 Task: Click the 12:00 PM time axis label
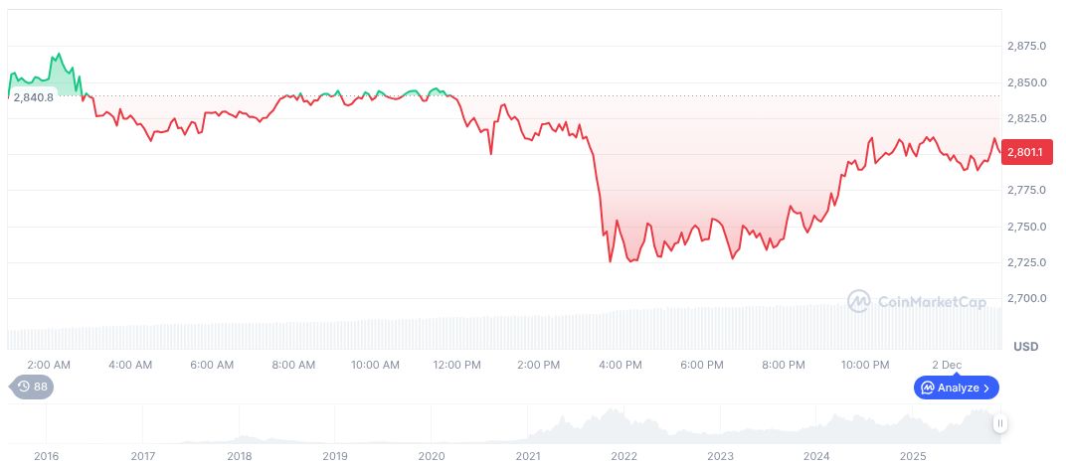tap(456, 365)
